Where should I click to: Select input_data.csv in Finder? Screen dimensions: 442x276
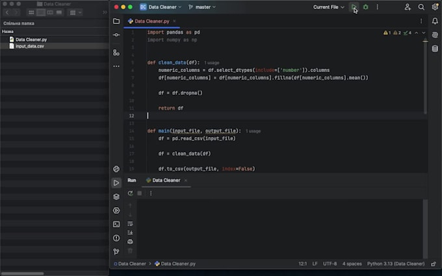pyautogui.click(x=30, y=46)
